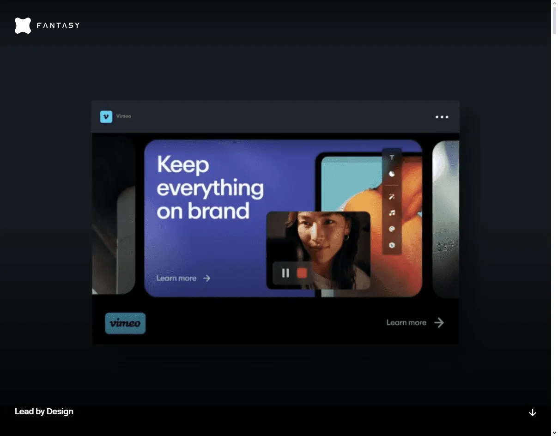Click the FANTASY wordmark text

click(58, 25)
